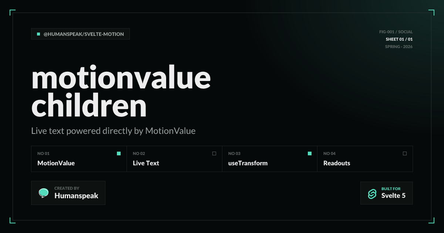444x233 pixels.
Task: Click the hollow square in the Readouts card
Action: point(405,153)
